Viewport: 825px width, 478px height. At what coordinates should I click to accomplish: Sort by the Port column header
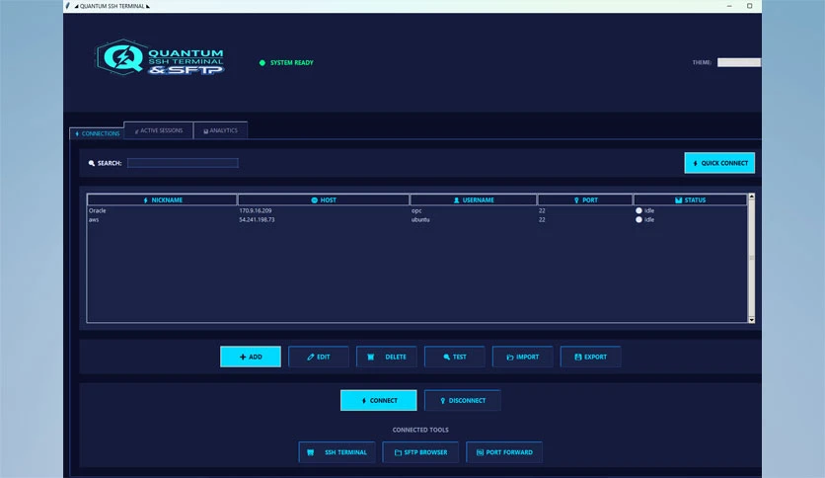tap(585, 200)
